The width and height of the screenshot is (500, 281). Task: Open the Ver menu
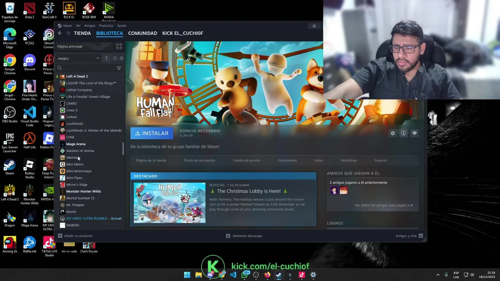coord(78,26)
